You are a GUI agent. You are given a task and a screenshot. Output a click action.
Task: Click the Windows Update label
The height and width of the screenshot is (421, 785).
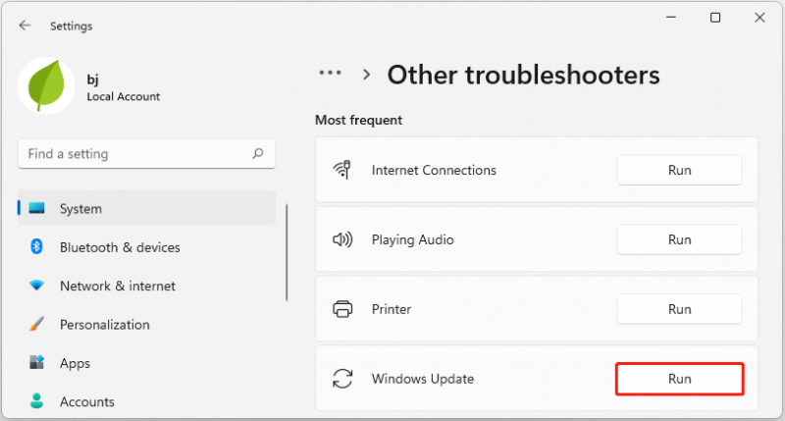coord(423,379)
